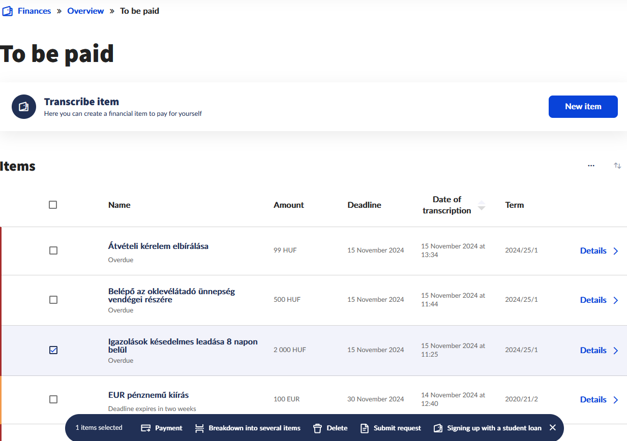
Task: Check the Átvételi kérelem elbírálása checkbox
Action: click(x=53, y=250)
